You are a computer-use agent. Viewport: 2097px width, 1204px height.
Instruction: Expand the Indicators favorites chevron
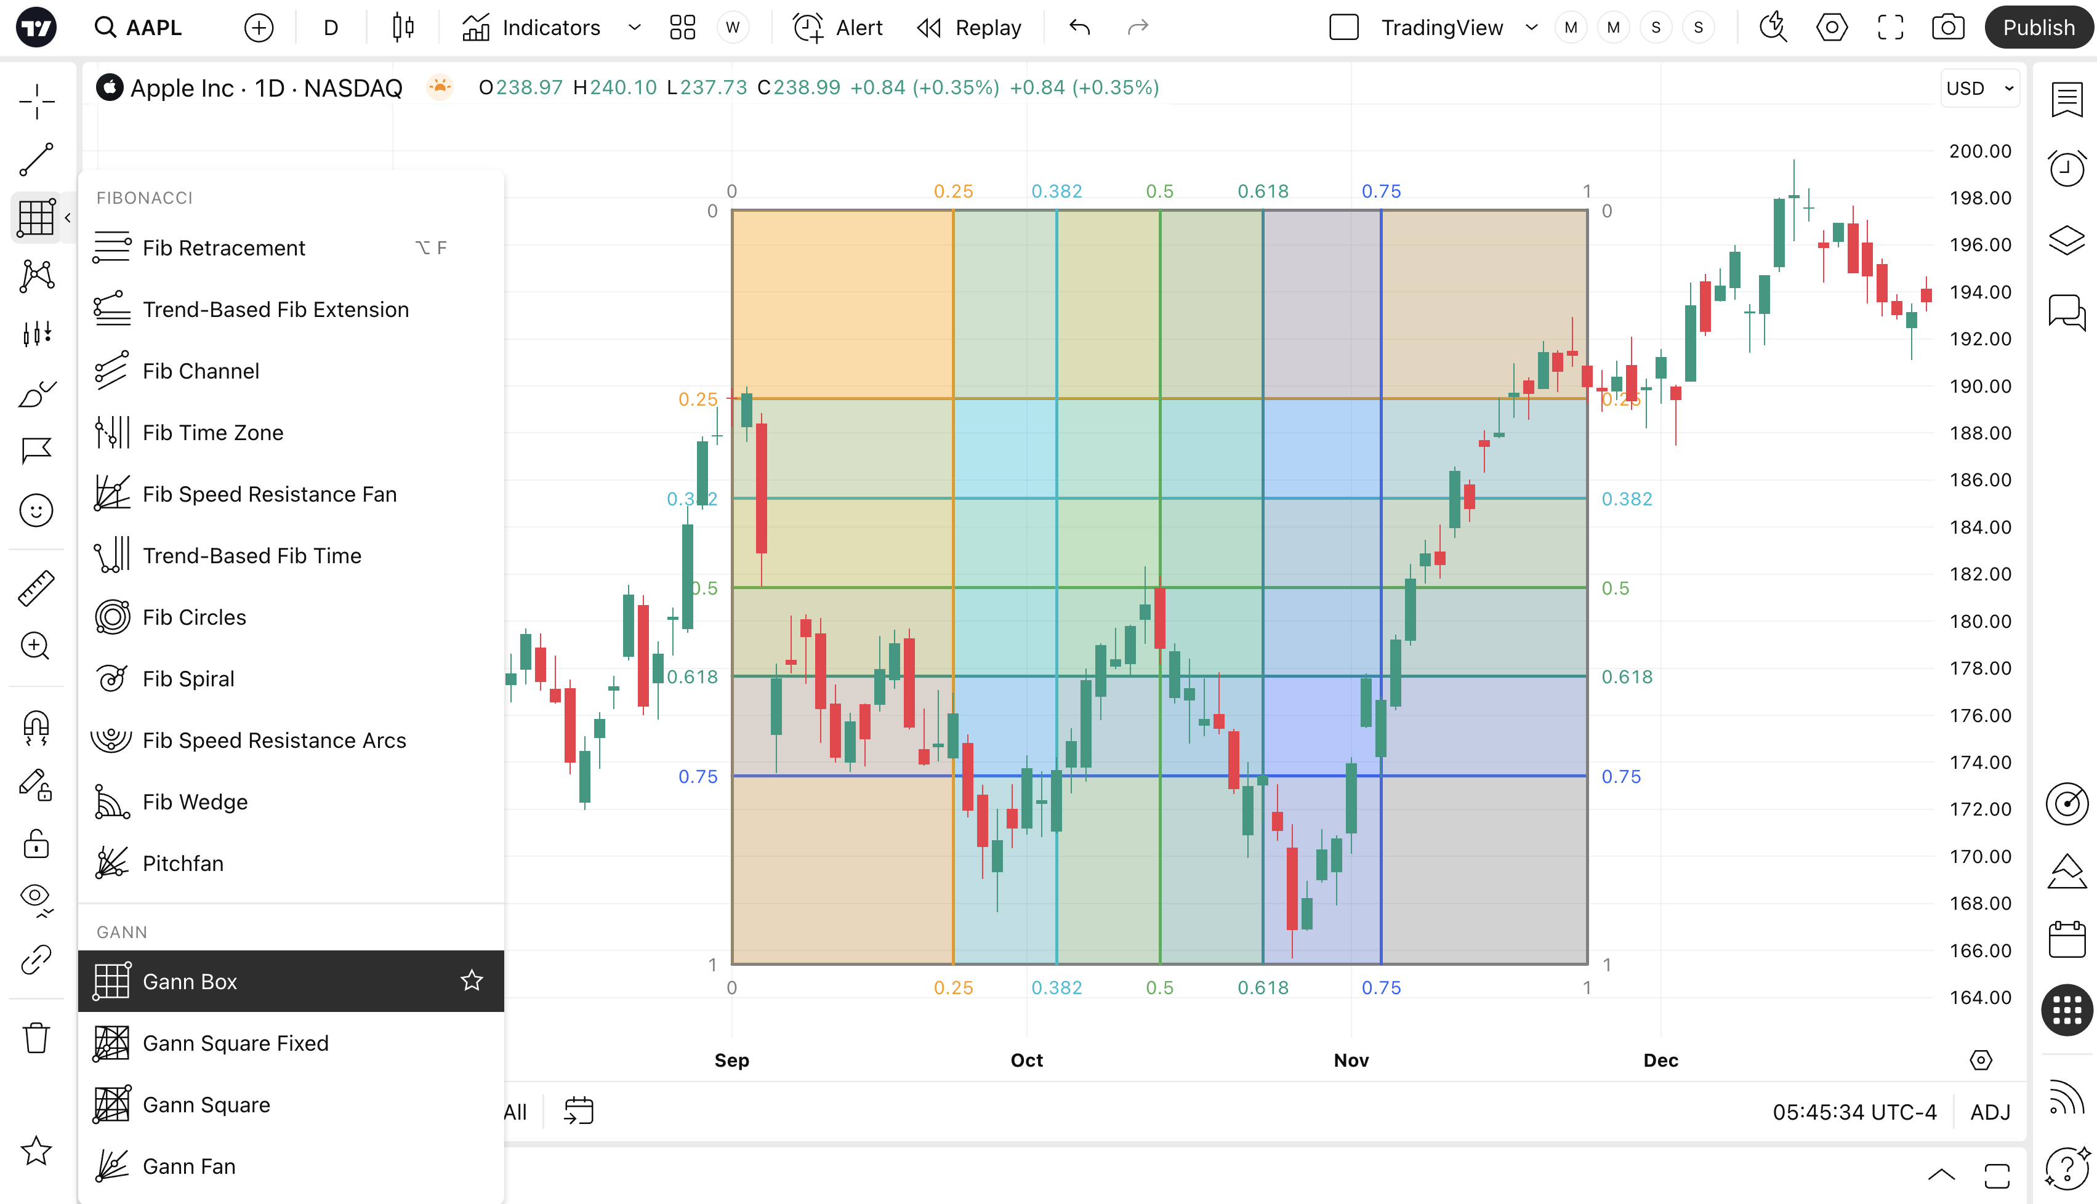pos(634,27)
